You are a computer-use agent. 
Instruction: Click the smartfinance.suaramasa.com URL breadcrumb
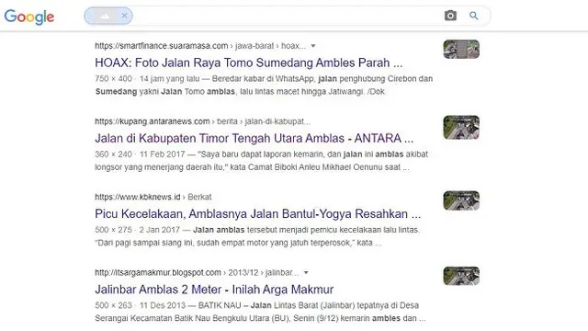pos(200,46)
